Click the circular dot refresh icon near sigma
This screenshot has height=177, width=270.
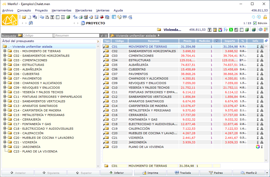253,17
